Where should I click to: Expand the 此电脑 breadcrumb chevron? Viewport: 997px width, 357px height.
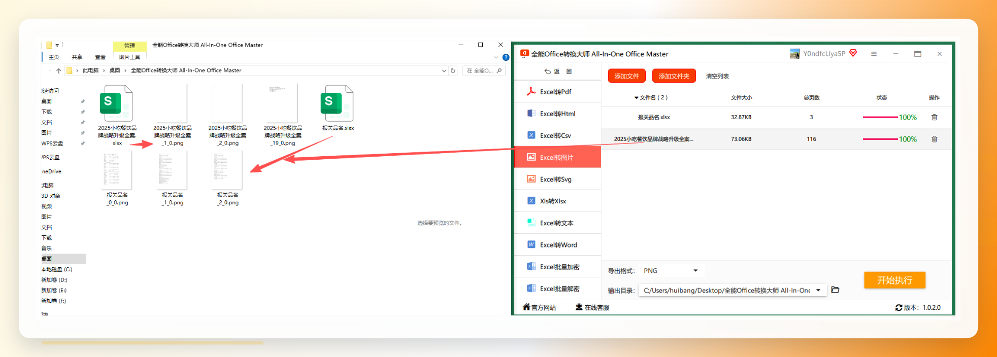tap(104, 70)
